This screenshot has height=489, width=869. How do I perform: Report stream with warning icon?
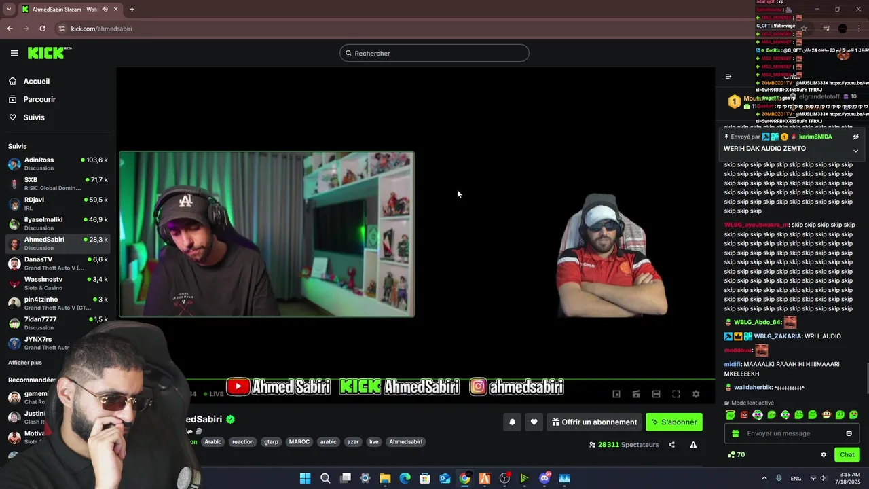693,445
